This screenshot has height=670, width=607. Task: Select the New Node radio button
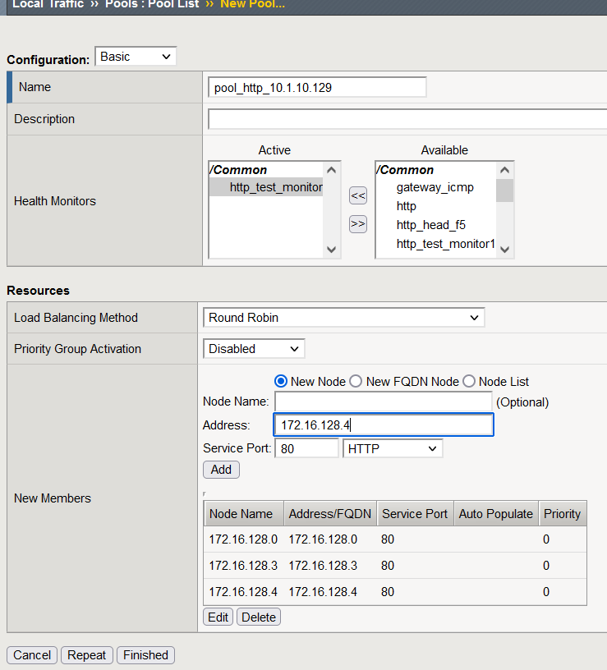pyautogui.click(x=280, y=381)
